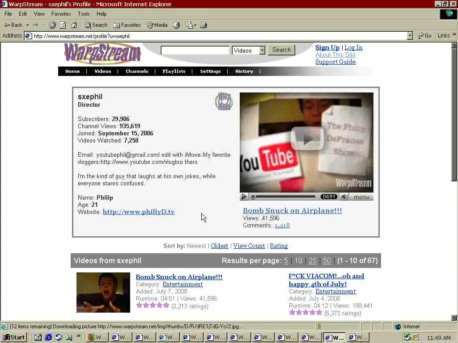This screenshot has width=458, height=343.
Task: Open the File menu
Action: pos(8,14)
